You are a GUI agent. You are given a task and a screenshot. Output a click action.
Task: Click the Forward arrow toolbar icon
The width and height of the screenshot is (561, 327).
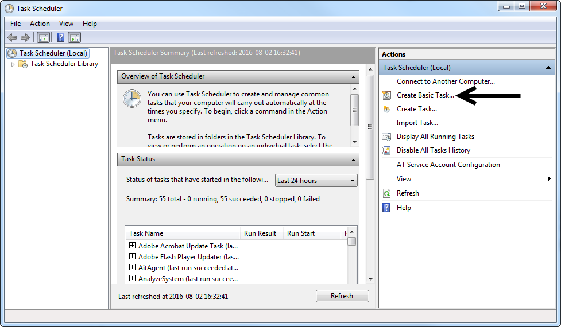pyautogui.click(x=25, y=37)
